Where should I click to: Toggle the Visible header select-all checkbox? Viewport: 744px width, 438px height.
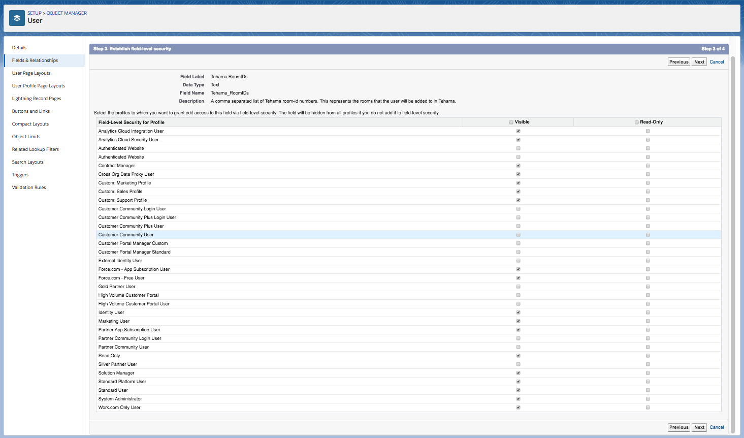[511, 122]
